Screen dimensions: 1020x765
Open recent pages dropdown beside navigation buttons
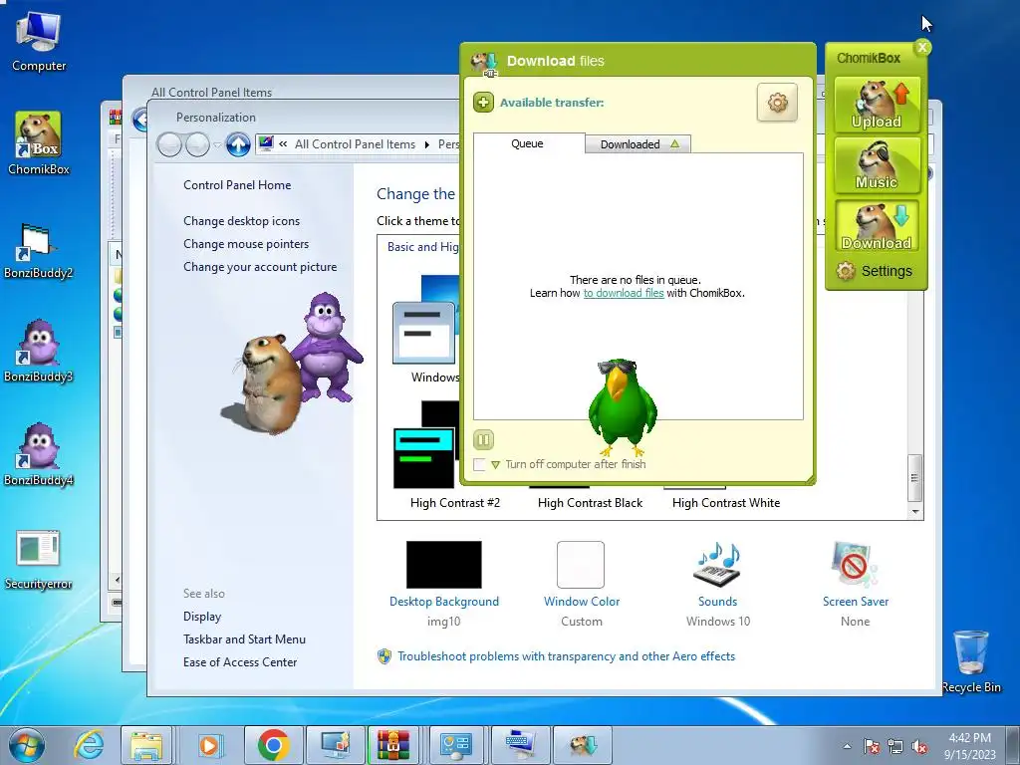[217, 144]
